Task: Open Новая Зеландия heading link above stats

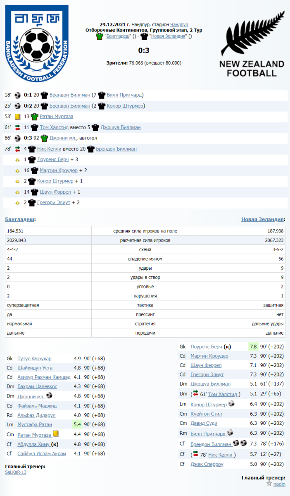Action: point(262,219)
